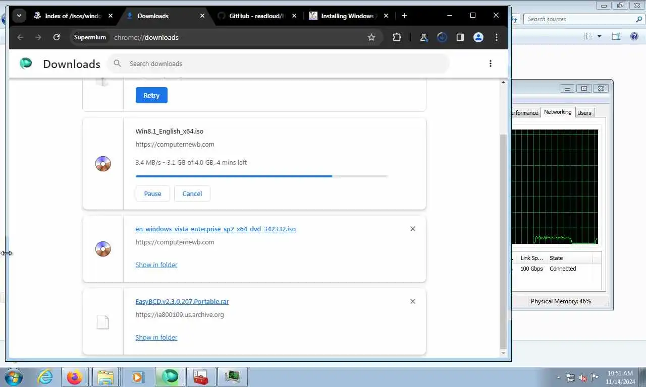The image size is (646, 387).
Task: Go back in browser history
Action: pyautogui.click(x=20, y=37)
